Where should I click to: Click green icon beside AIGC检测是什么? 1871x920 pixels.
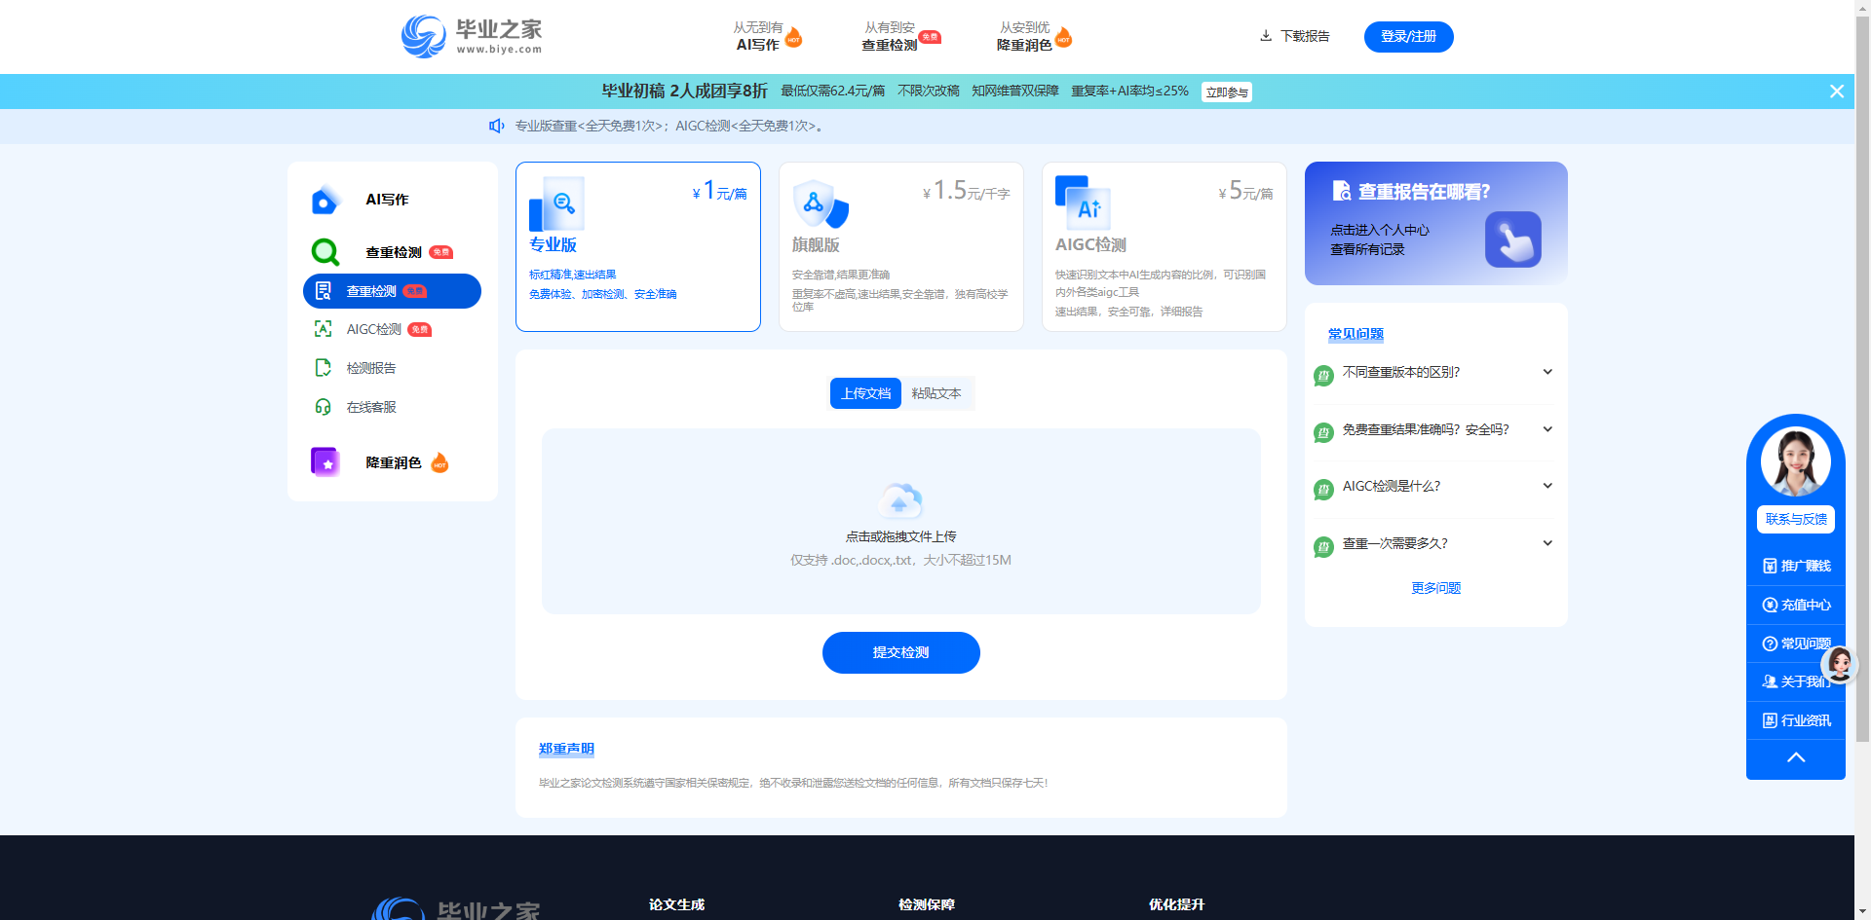tap(1323, 489)
